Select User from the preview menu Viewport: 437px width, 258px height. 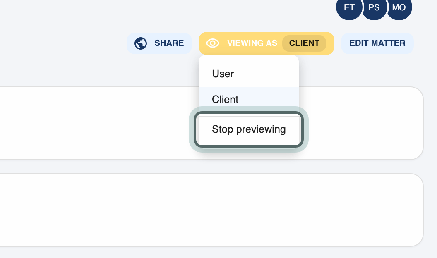tap(249, 74)
